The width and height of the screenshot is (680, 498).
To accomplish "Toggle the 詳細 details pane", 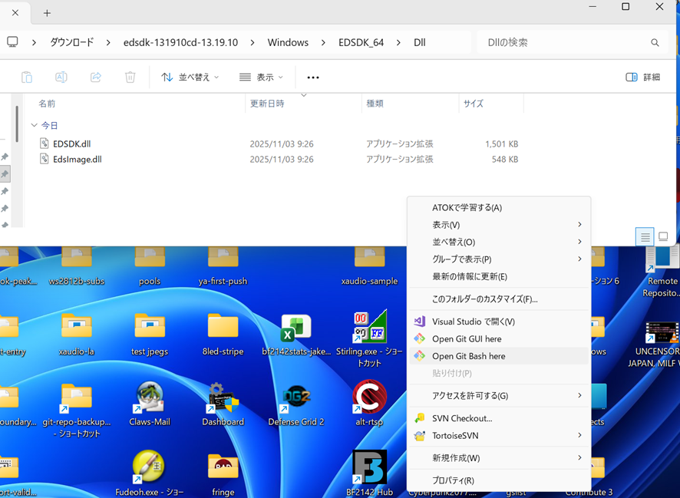I will (642, 78).
